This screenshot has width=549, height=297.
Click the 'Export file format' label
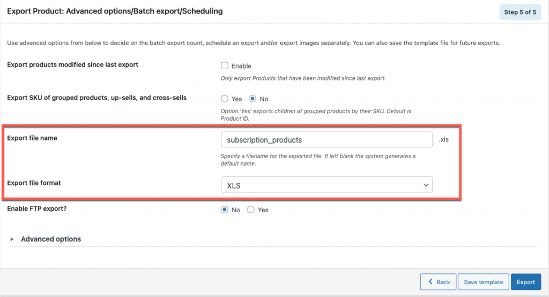point(34,183)
